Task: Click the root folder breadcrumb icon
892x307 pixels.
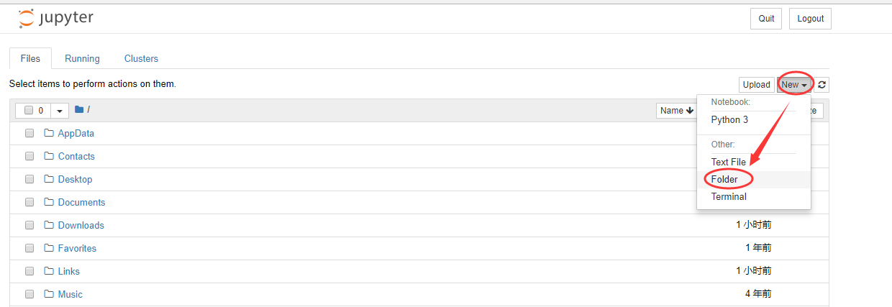Action: pyautogui.click(x=79, y=110)
